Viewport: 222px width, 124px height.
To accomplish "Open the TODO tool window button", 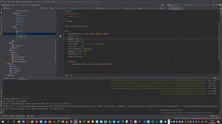I will [x=12, y=116].
